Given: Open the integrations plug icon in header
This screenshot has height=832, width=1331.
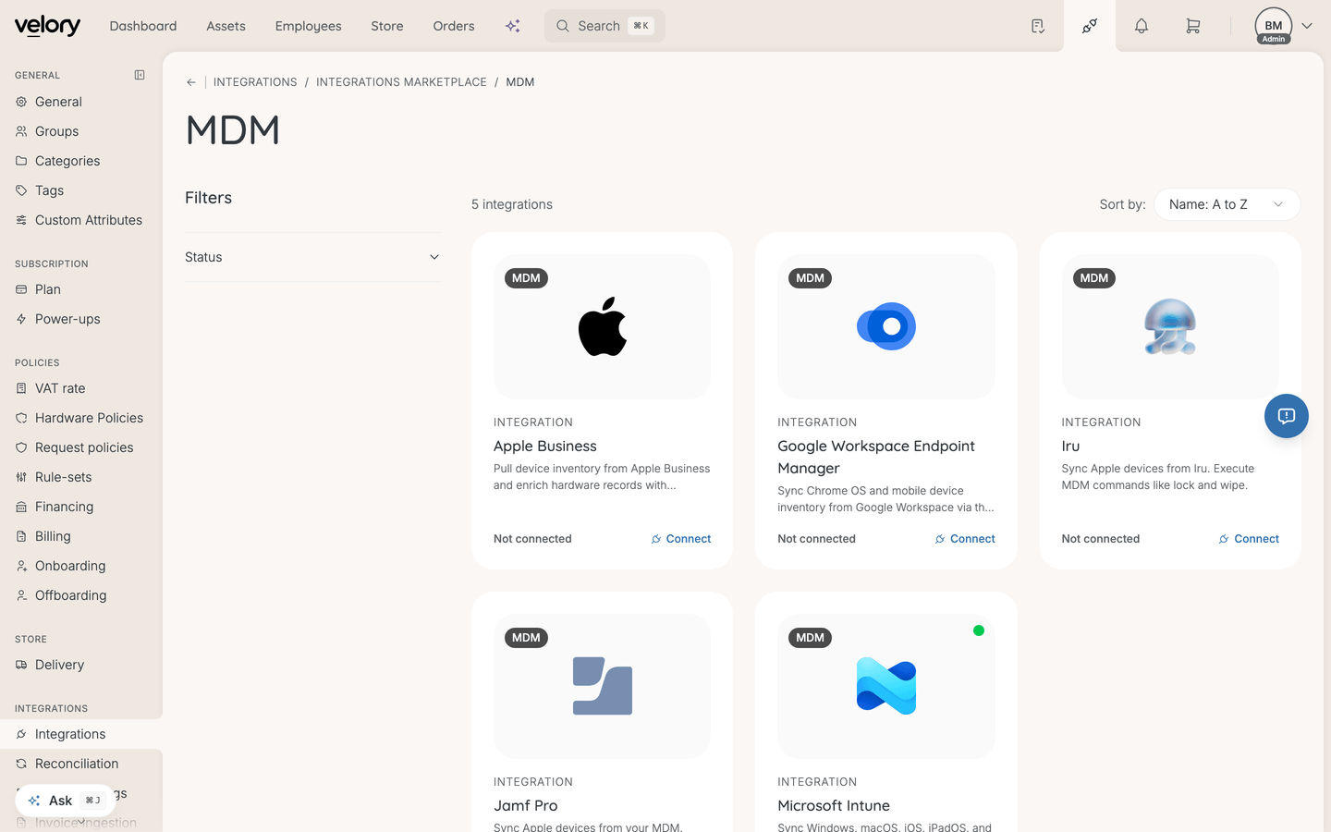Looking at the screenshot, I should (x=1090, y=26).
